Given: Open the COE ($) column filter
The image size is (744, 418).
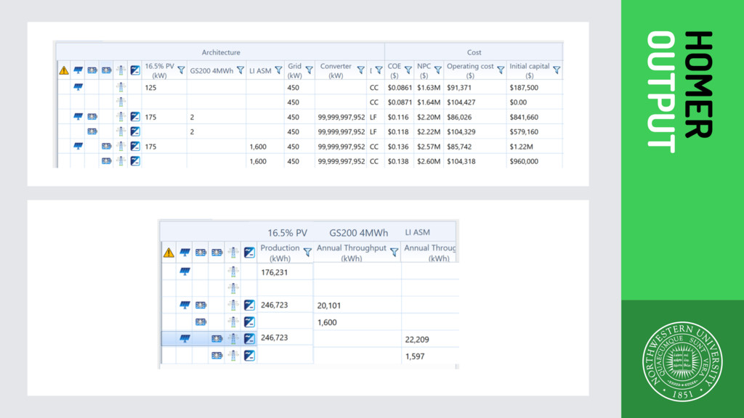Looking at the screenshot, I should click(408, 70).
